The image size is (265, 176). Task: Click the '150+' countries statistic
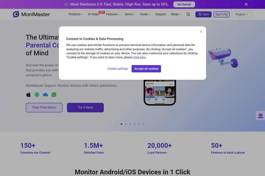point(28,145)
